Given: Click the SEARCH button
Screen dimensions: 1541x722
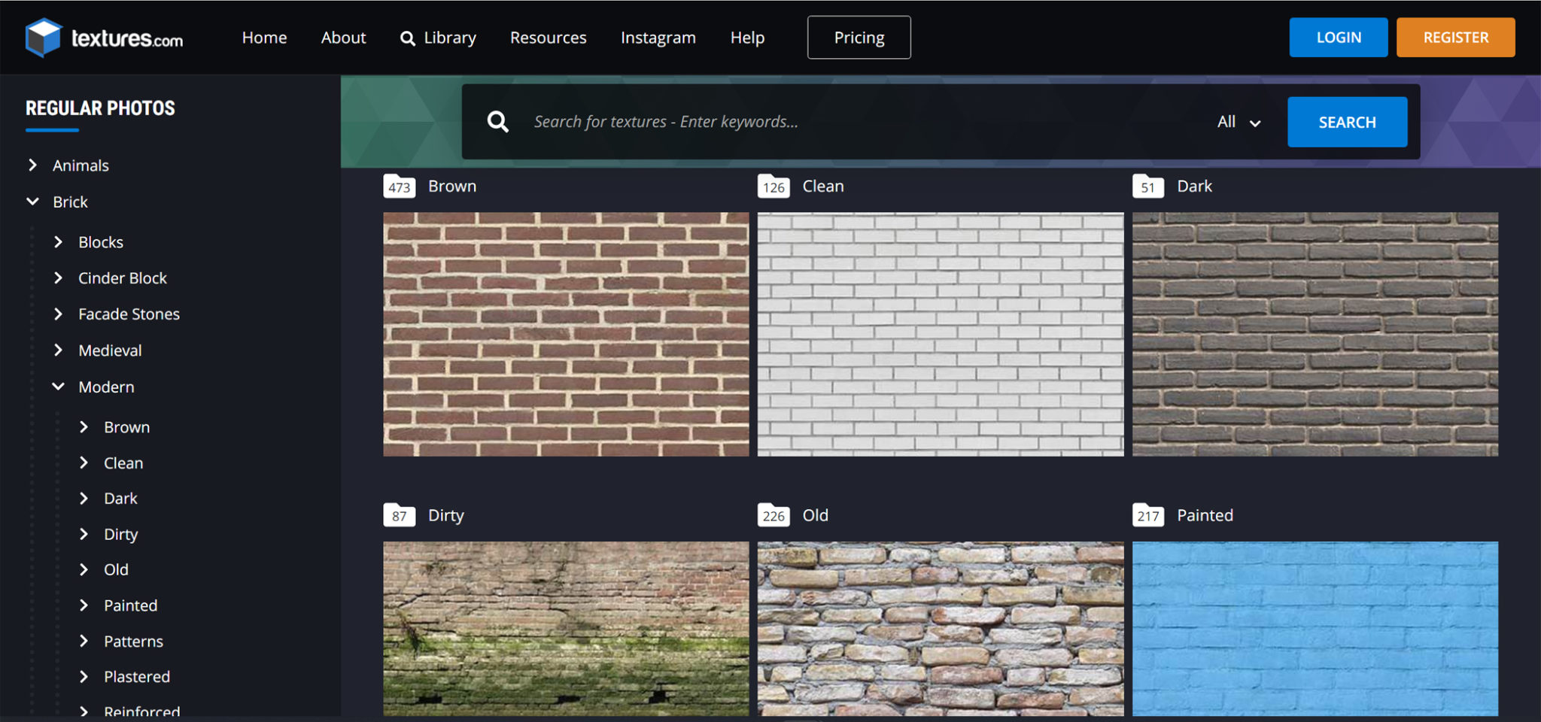Looking at the screenshot, I should pyautogui.click(x=1347, y=121).
